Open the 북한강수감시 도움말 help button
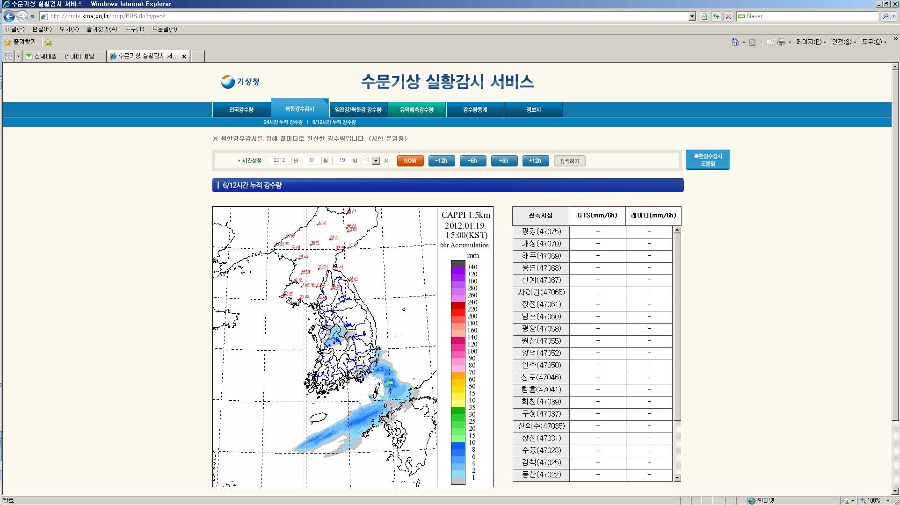The height and width of the screenshot is (505, 900). coord(708,160)
